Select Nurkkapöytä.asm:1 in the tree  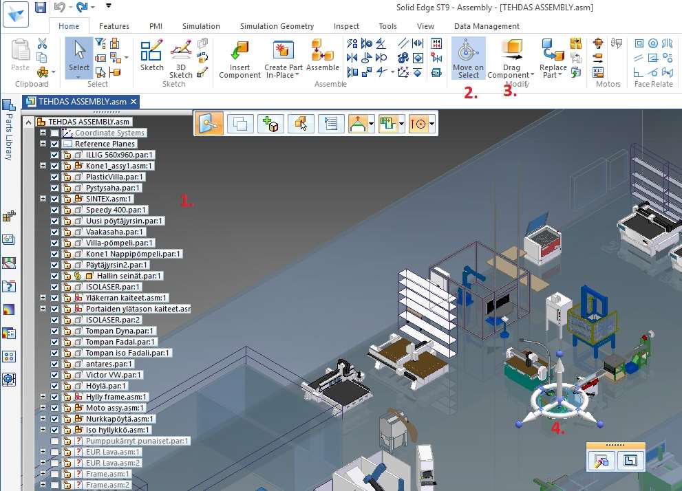point(120,419)
